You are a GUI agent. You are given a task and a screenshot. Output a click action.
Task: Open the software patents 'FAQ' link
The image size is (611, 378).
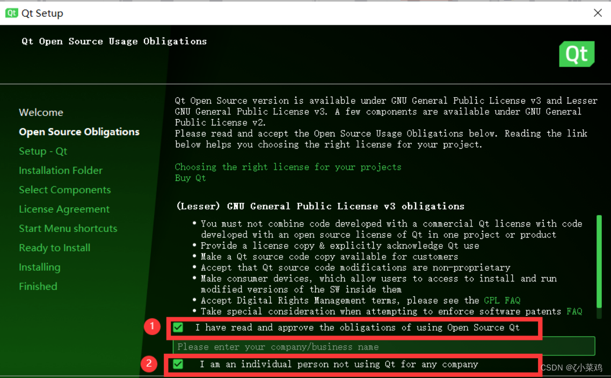pos(574,311)
